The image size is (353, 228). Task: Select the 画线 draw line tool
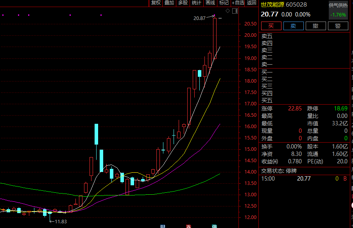[210, 3]
